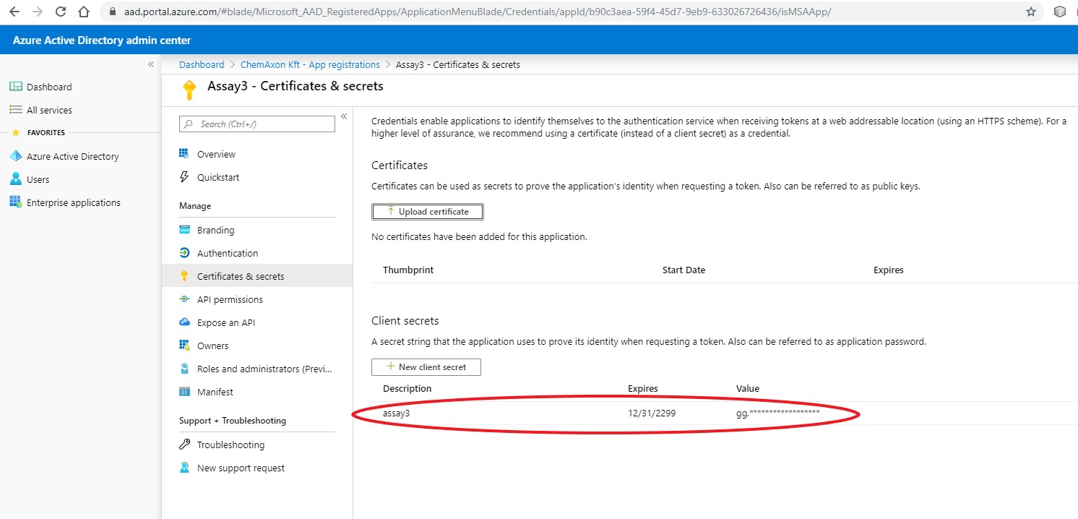
Task: Collapse the Assay3 blade menu
Action: point(344,116)
